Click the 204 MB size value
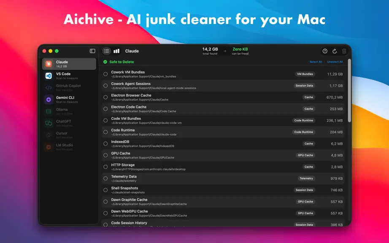The height and width of the screenshot is (243, 389). tap(336, 132)
